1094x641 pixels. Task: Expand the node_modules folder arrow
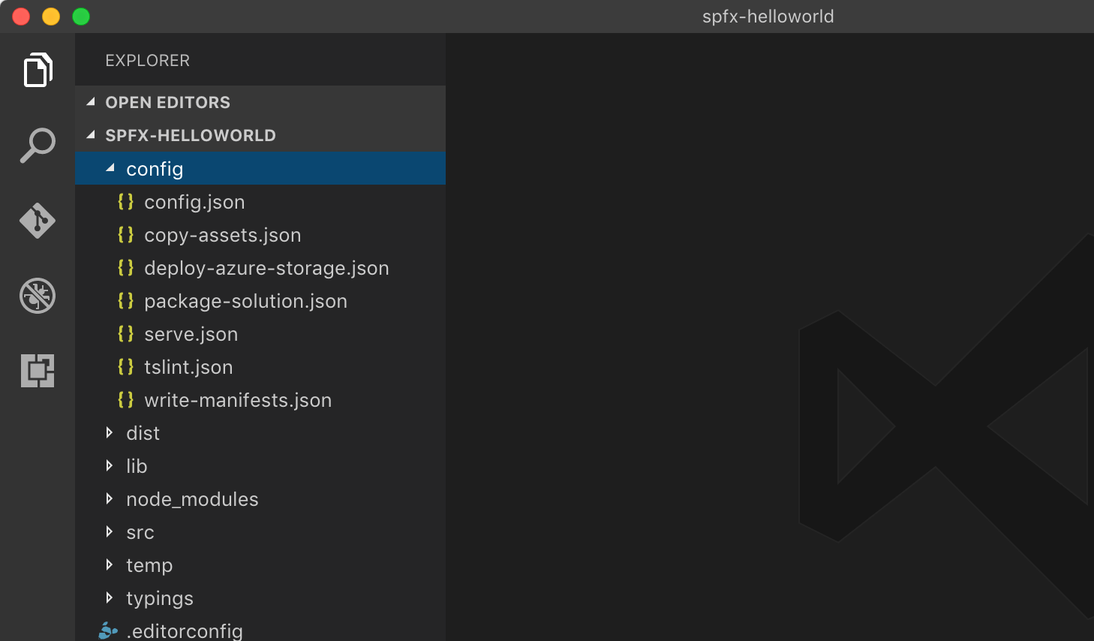110,498
